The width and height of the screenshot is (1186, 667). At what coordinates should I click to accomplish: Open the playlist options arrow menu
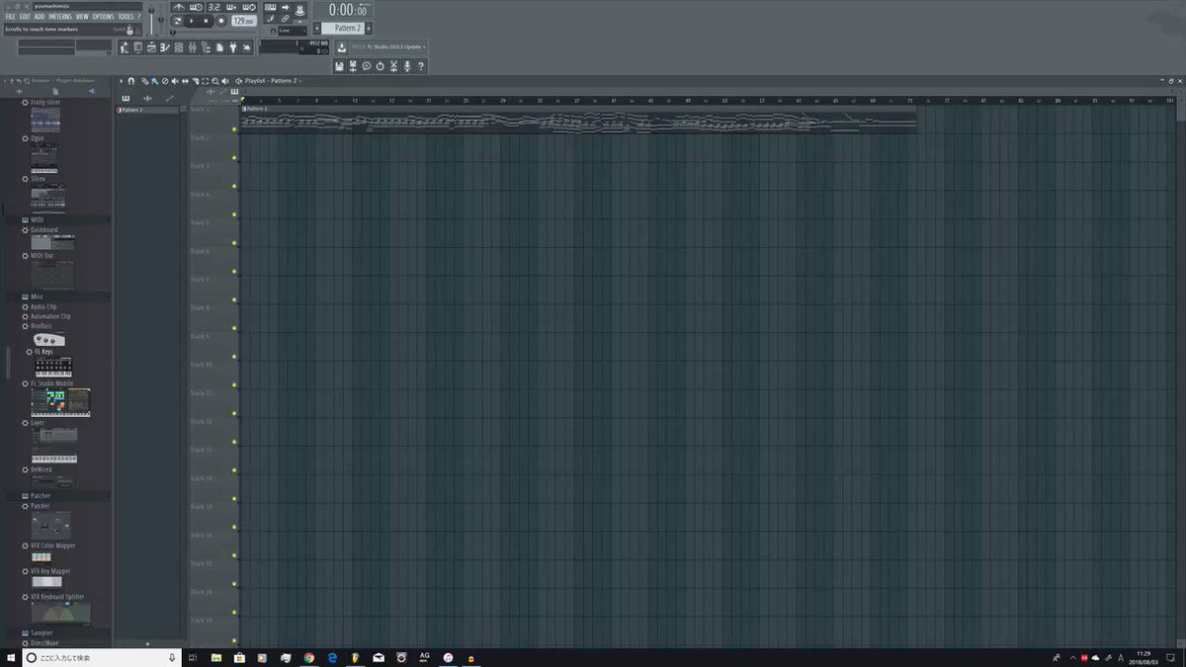tap(121, 81)
